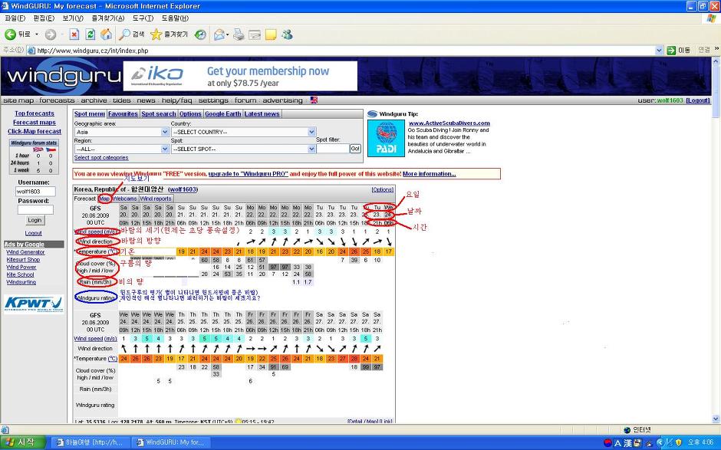Open the 도구(T) menu
Viewport: 721px width, 450px height.
[143, 18]
